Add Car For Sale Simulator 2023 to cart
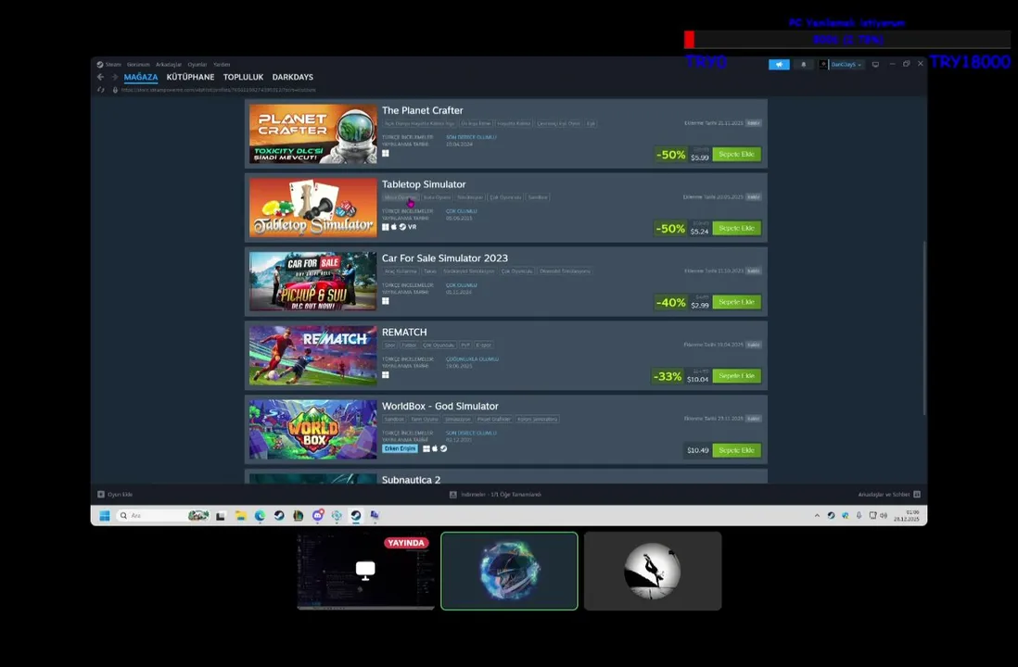 pos(736,302)
